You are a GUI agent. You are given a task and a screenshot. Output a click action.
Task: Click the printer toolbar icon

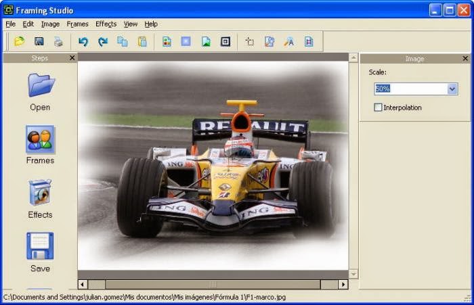pos(59,42)
